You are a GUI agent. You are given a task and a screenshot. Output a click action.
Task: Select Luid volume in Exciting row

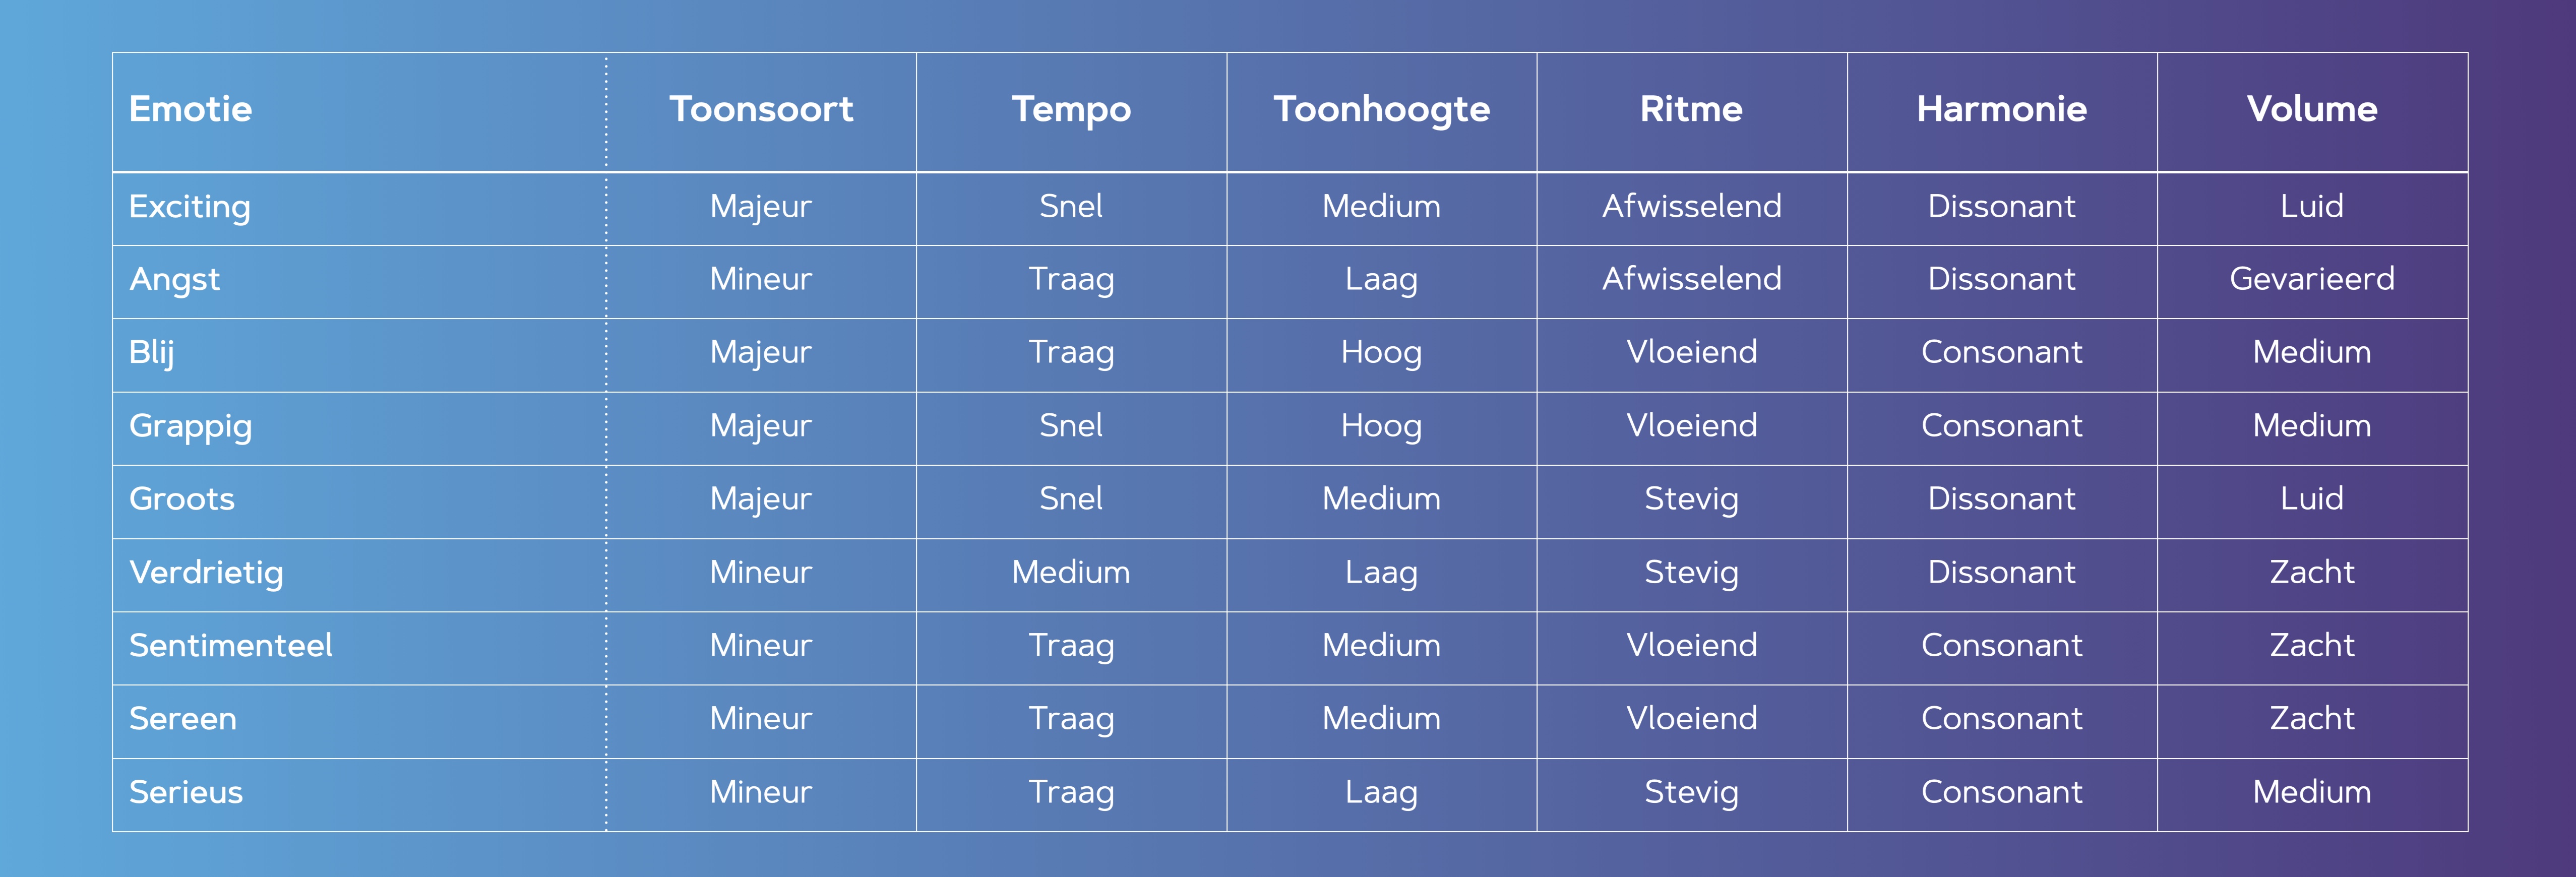[2312, 206]
